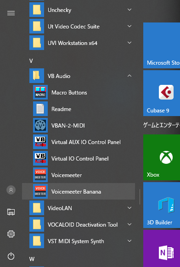Screen dimensions: 180x267
Task: Open the Microsoft Store tile
Action: click(x=162, y=45)
